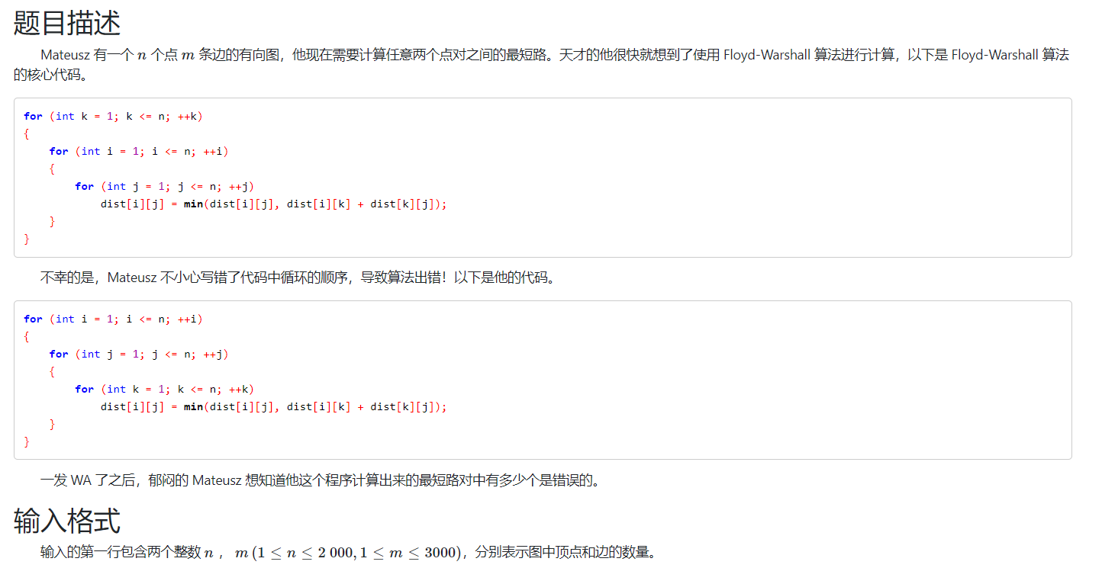Click the 题目描述 heading
Viewport: 1102px width, 568px height.
[67, 23]
